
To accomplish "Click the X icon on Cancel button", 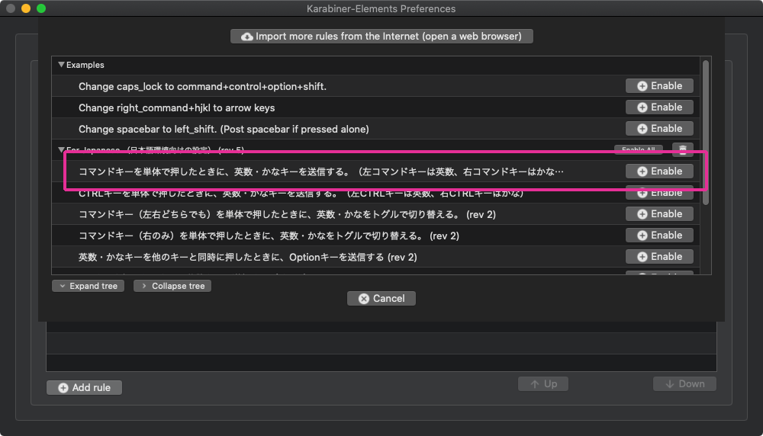I will click(364, 299).
